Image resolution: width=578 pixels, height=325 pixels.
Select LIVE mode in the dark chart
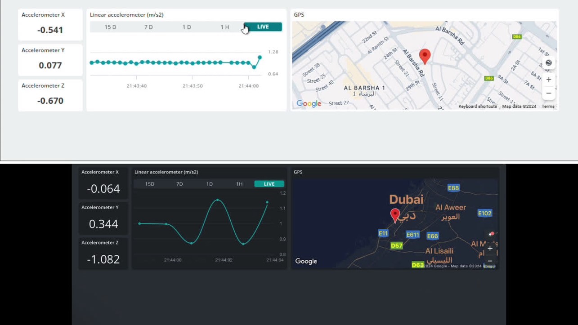(269, 184)
